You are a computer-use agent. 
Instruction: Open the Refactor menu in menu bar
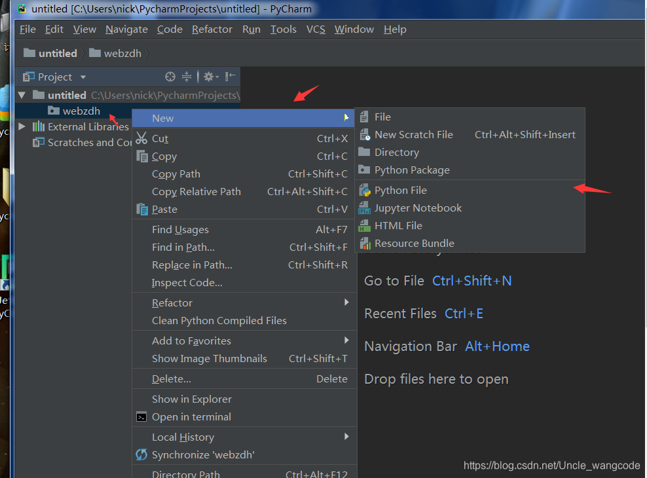click(212, 29)
